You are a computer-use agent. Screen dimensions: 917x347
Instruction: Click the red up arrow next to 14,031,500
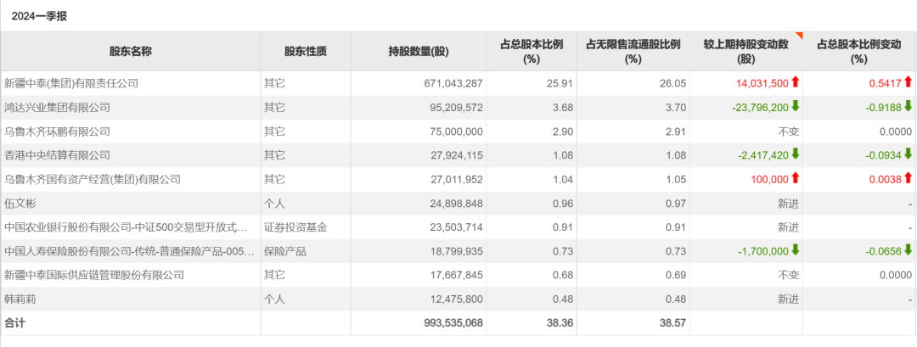pyautogui.click(x=795, y=82)
